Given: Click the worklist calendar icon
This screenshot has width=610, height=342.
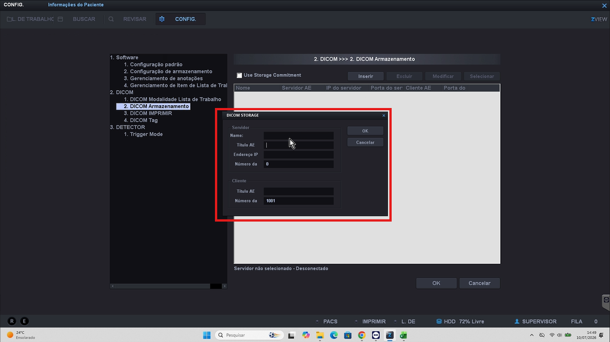Looking at the screenshot, I should click(x=60, y=19).
